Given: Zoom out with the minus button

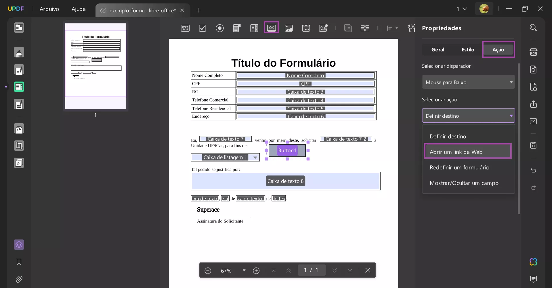Looking at the screenshot, I should click(208, 270).
